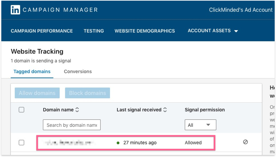Expand the Account Assets dropdown
The height and width of the screenshot is (157, 276).
(x=213, y=31)
